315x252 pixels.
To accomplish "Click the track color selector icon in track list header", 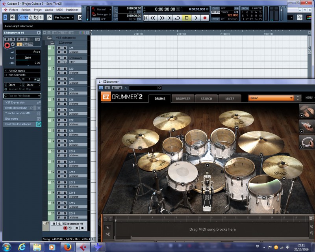I will coord(82,33).
